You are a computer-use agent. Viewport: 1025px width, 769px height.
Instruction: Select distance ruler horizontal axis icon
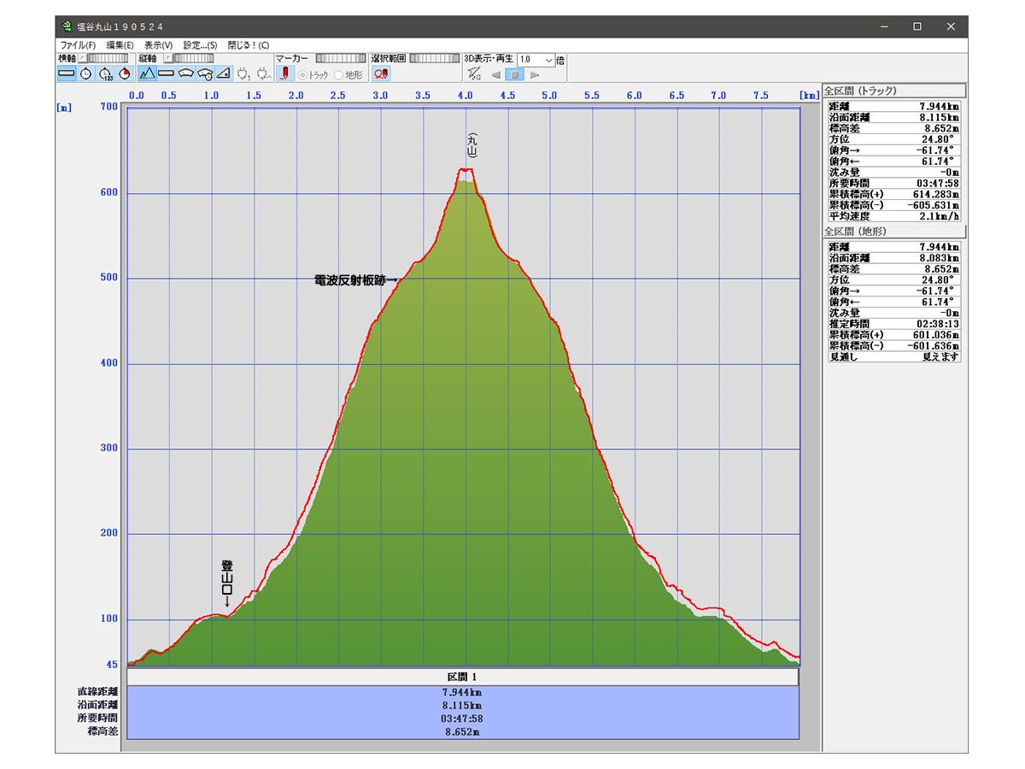click(67, 74)
